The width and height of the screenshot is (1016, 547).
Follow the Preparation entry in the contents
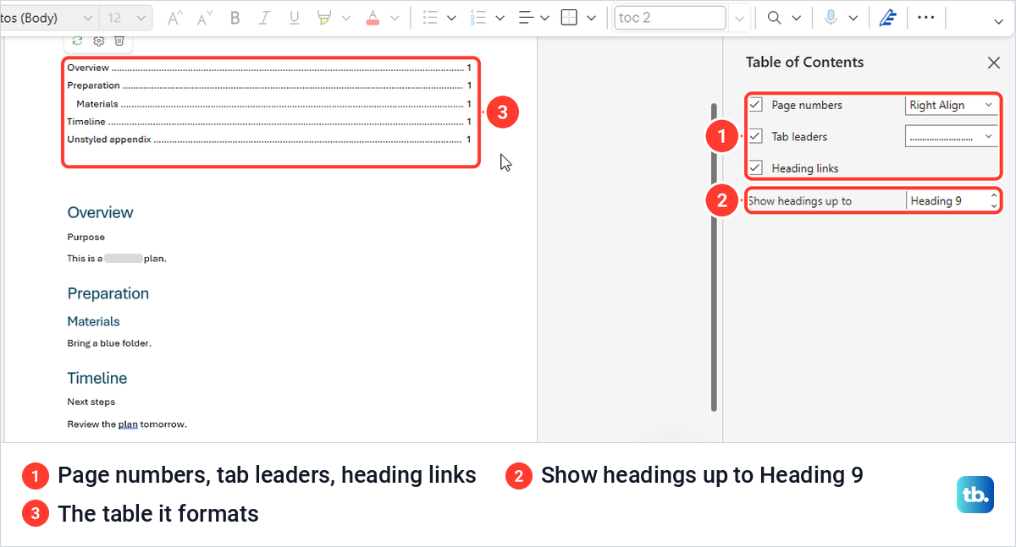coord(269,85)
